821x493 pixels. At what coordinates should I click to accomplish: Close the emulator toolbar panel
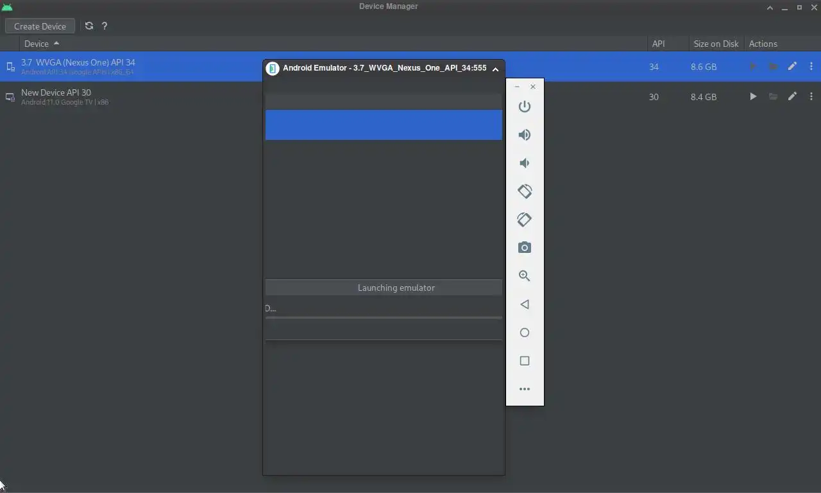click(533, 87)
